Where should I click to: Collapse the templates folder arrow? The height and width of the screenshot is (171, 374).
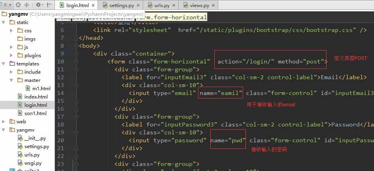click(x=4, y=64)
